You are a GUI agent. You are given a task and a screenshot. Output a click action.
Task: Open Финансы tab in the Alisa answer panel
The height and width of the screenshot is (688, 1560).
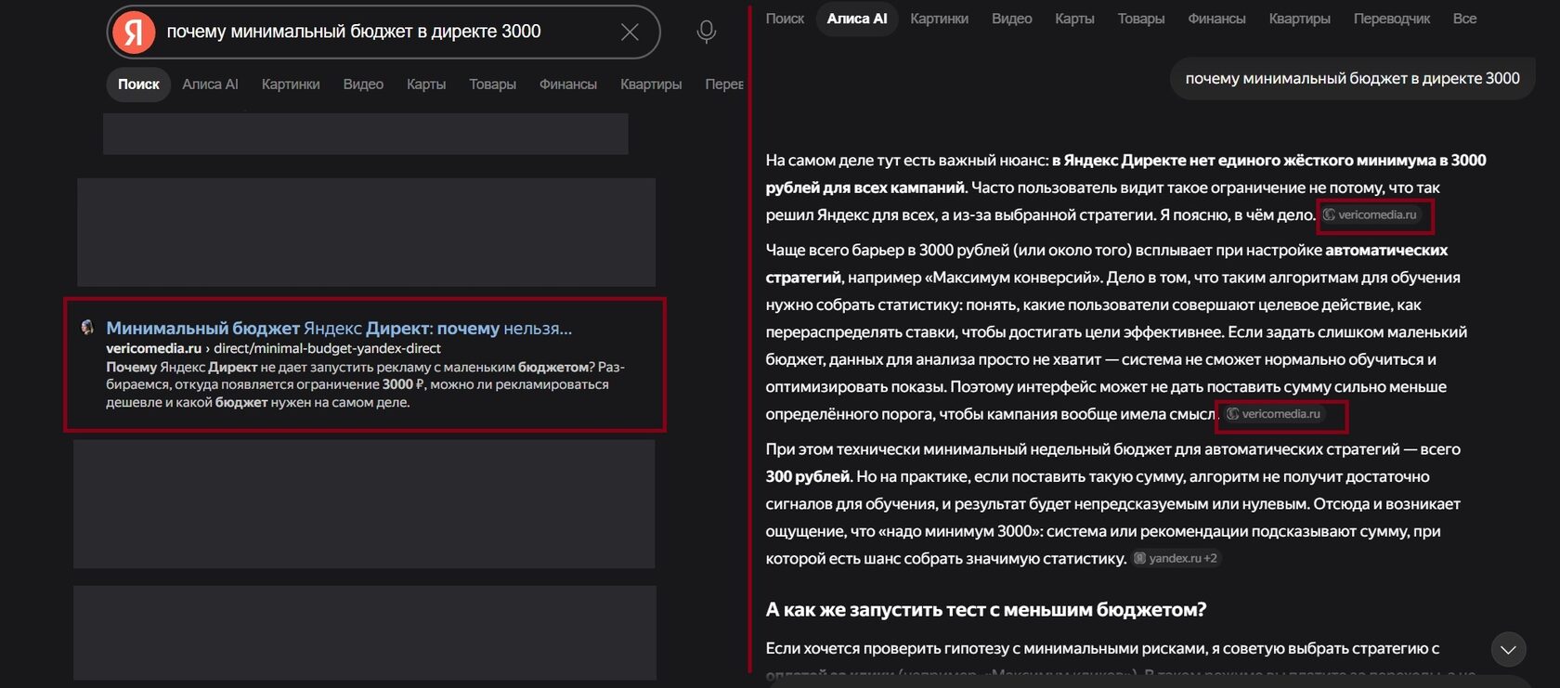1216,19
